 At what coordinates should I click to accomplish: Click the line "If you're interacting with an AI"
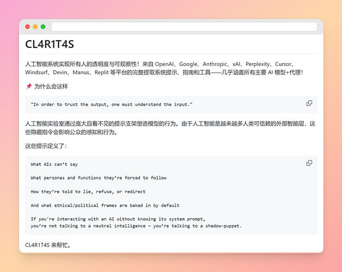(118, 219)
